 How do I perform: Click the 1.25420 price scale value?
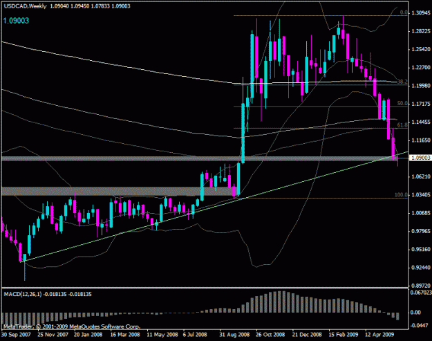coord(420,49)
